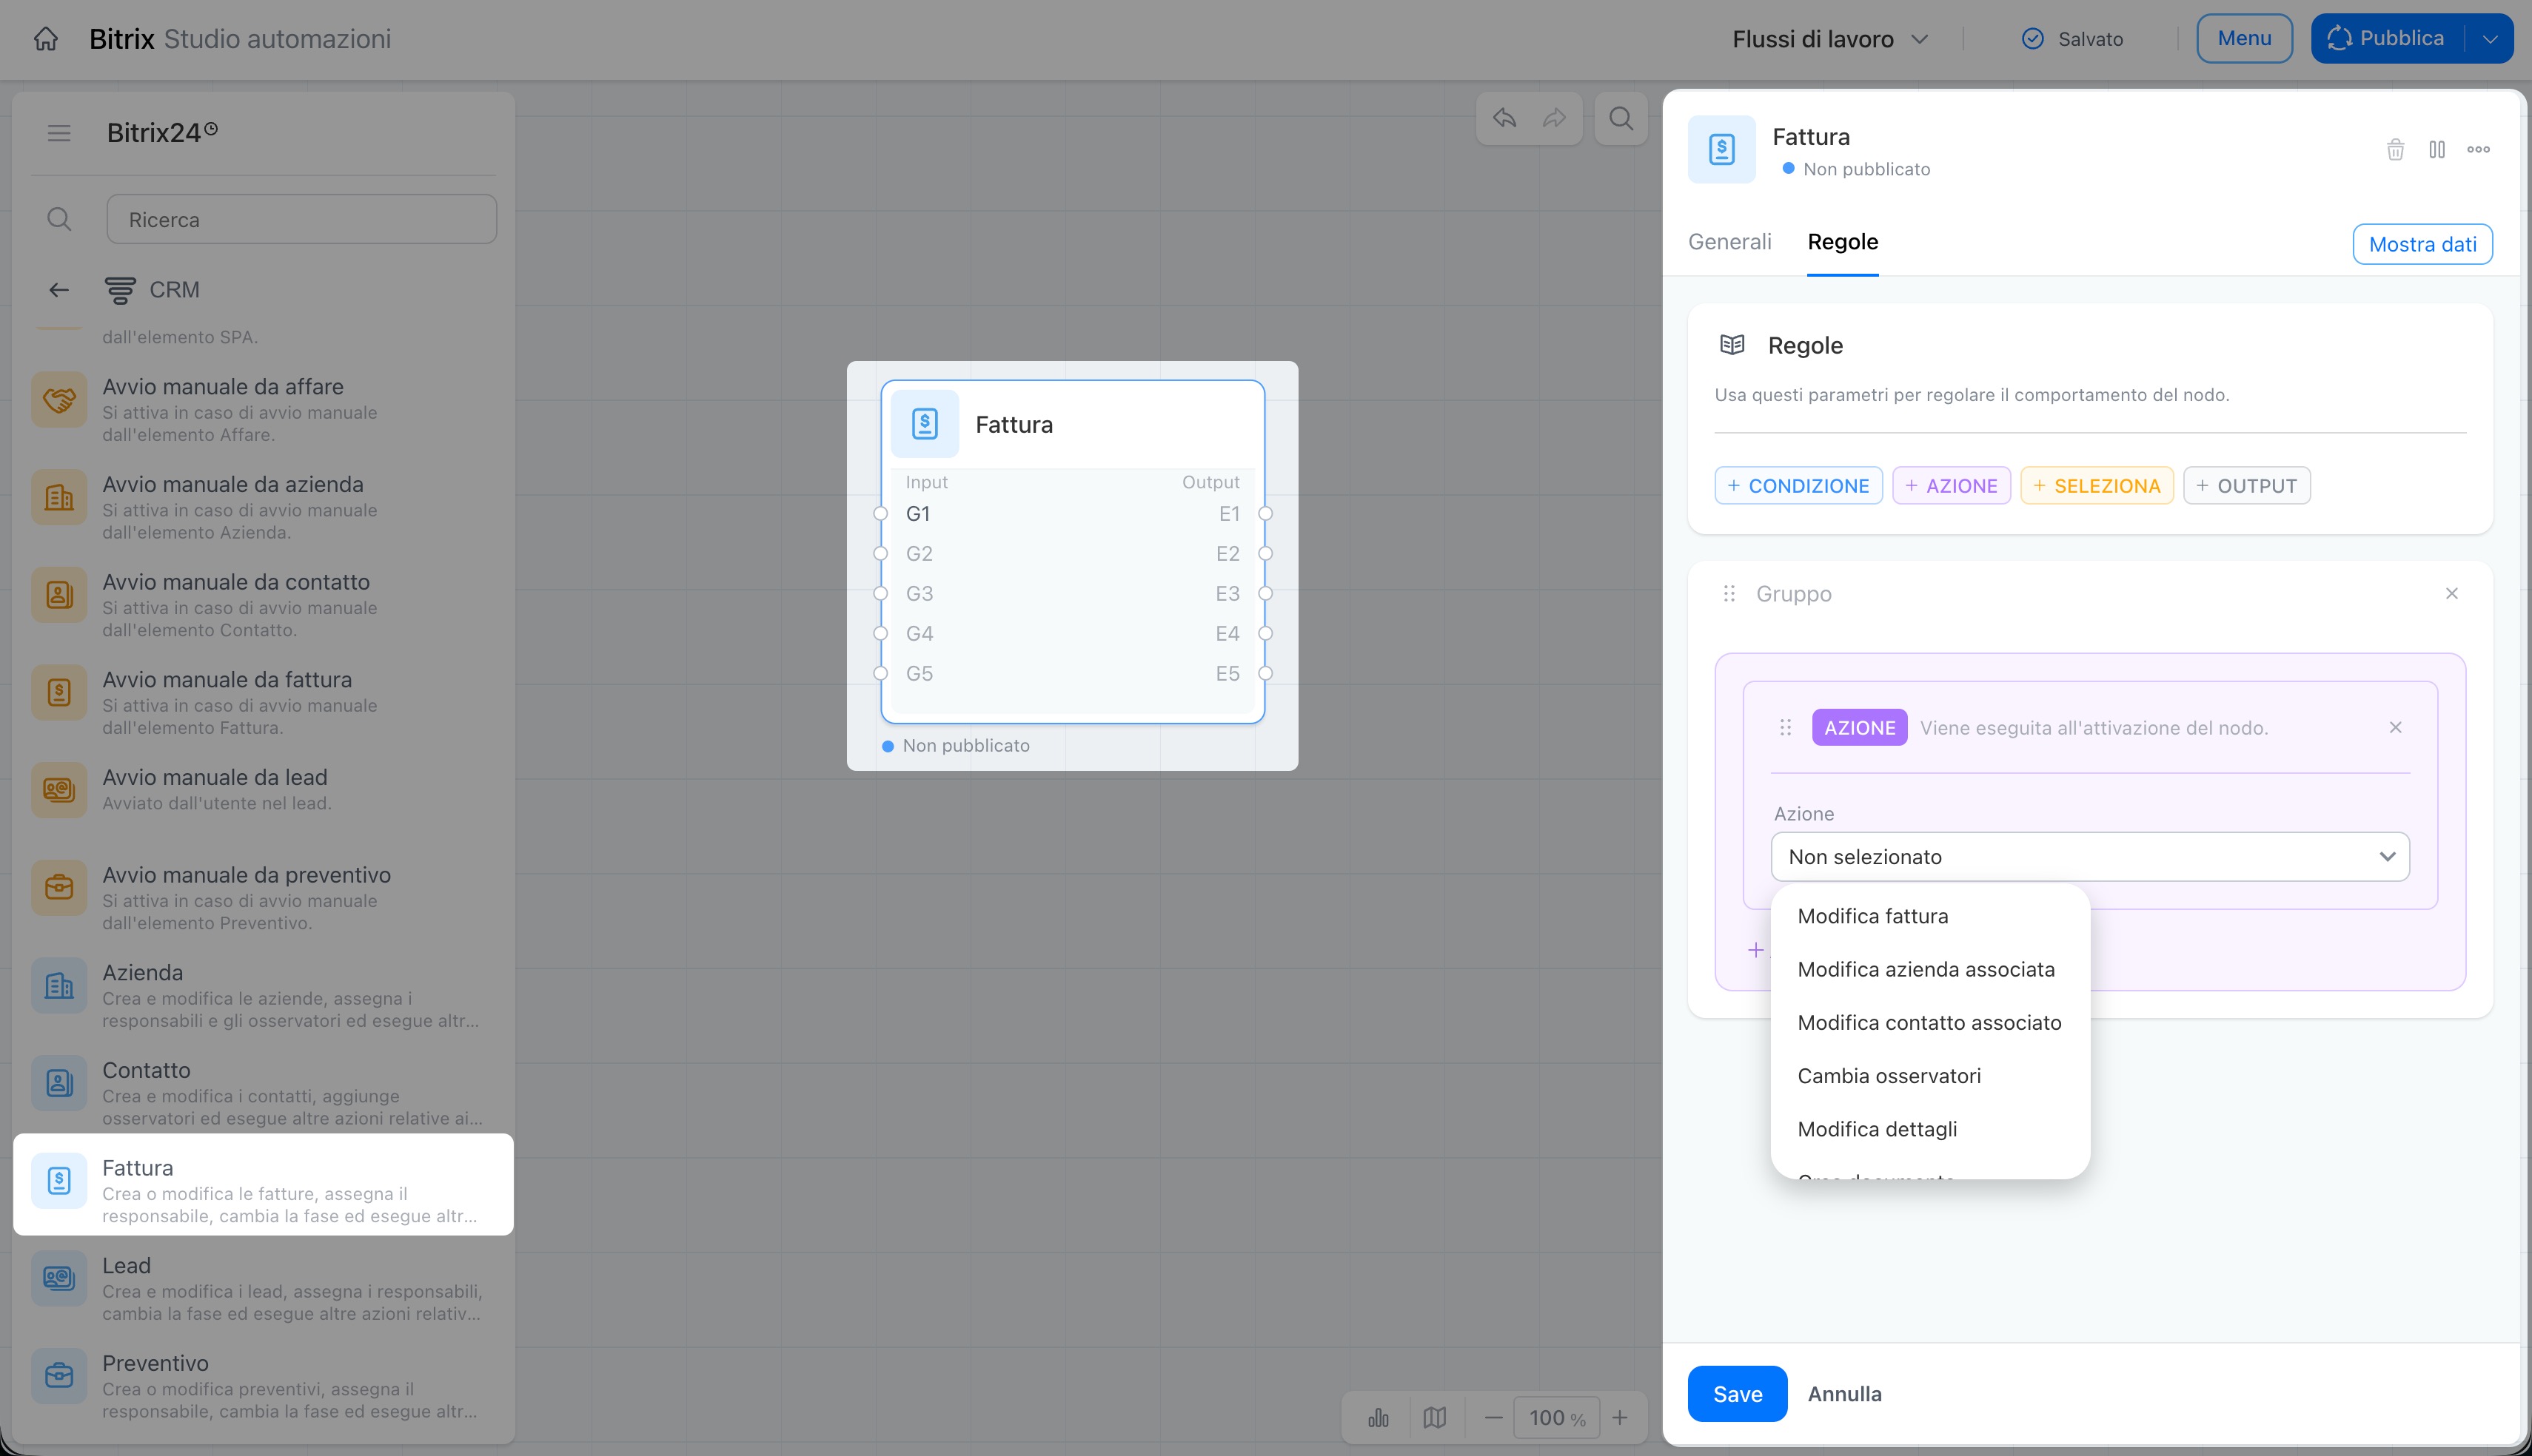Click the Menu button in header
This screenshot has height=1456, width=2532.
click(2244, 39)
